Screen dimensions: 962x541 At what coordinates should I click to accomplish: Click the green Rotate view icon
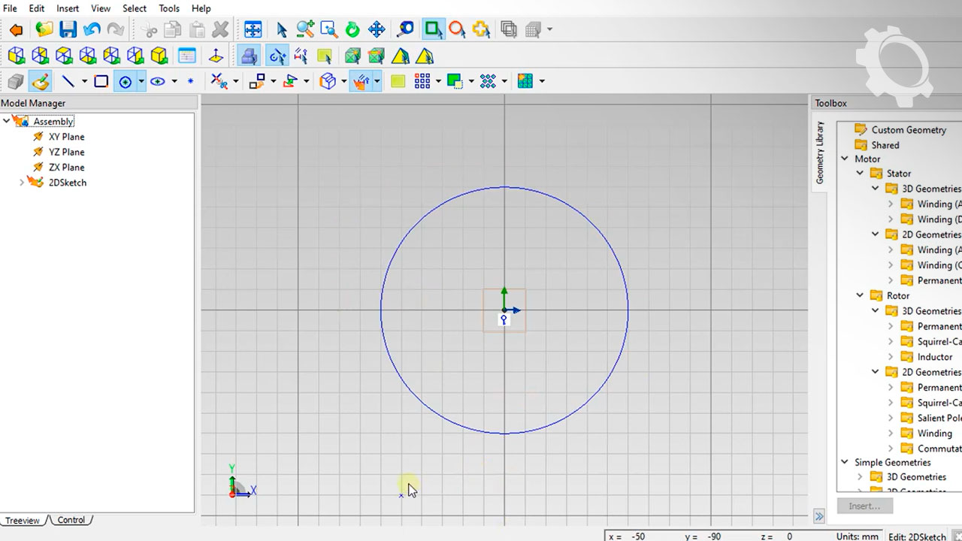click(x=352, y=30)
